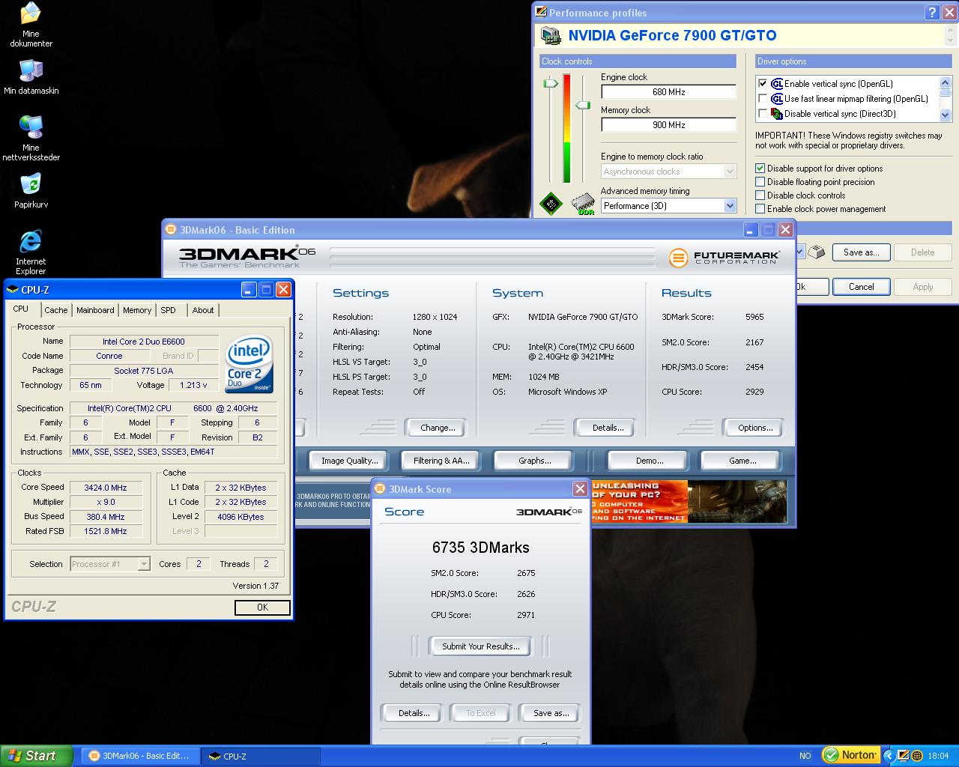The height and width of the screenshot is (767, 959).
Task: Switch to Cache tab in CPU-Z
Action: (x=55, y=310)
